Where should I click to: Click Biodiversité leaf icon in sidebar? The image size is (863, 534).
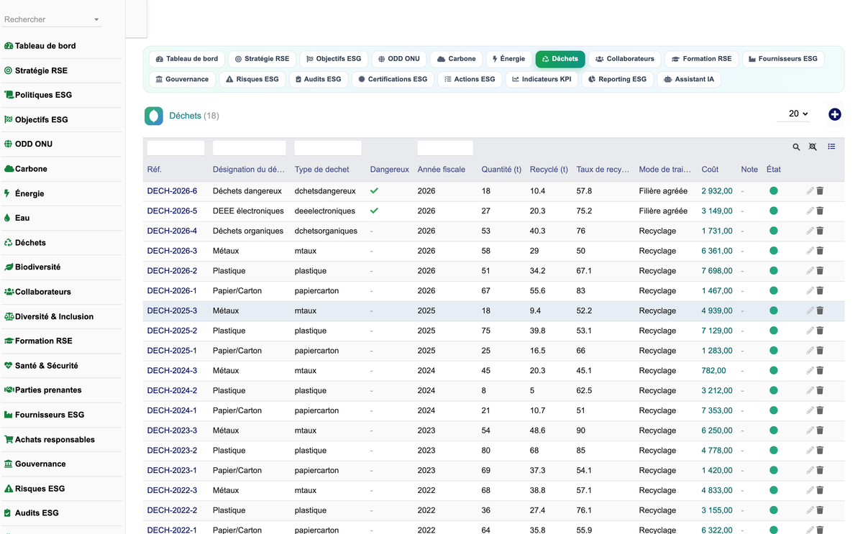9,267
